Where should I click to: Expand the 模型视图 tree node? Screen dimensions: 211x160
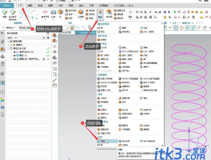click(x=8, y=41)
